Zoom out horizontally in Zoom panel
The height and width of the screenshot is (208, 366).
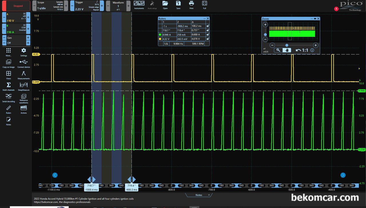272,45
